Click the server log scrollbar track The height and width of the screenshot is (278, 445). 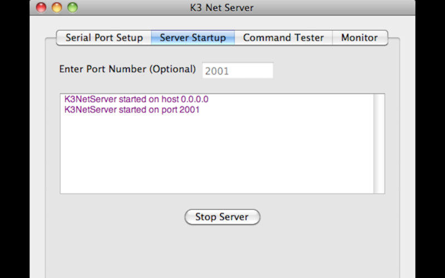pos(379,143)
